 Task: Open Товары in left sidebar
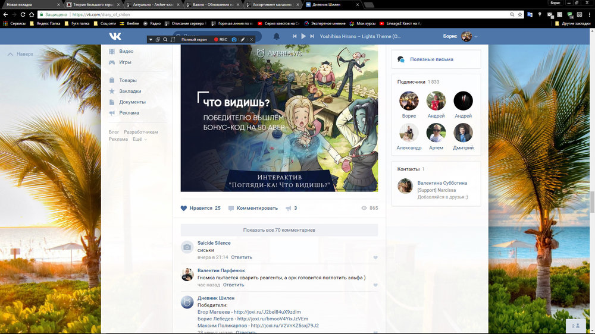127,80
